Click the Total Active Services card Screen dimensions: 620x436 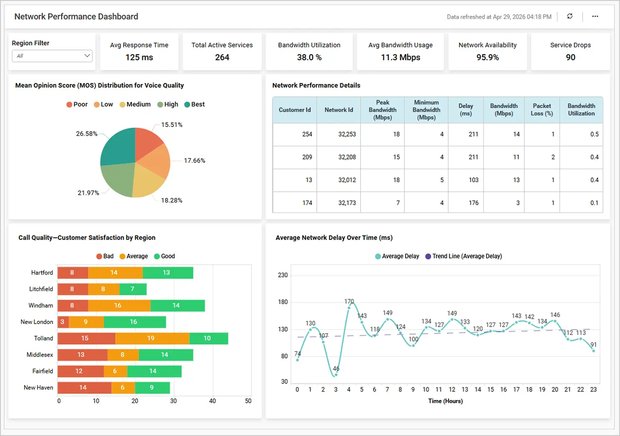pyautogui.click(x=222, y=51)
